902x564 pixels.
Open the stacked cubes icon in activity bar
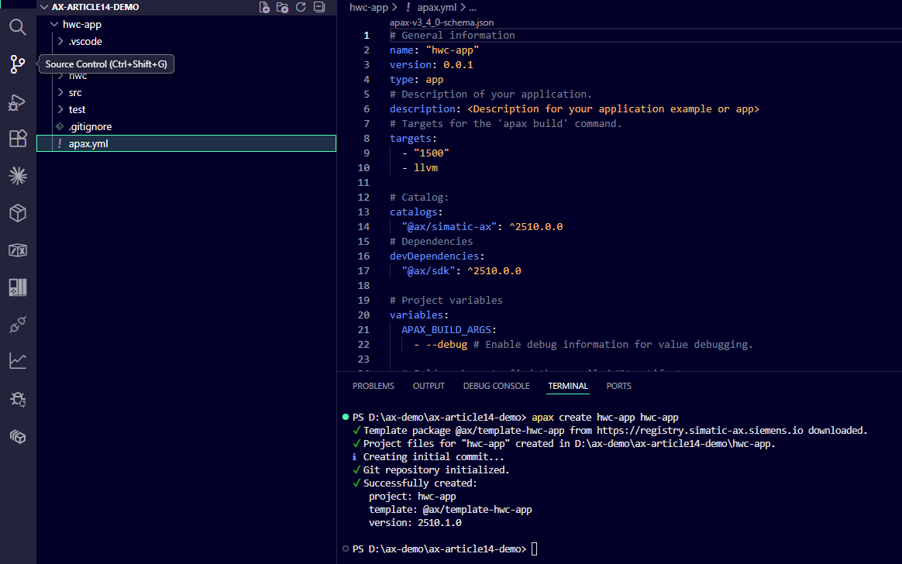click(18, 437)
